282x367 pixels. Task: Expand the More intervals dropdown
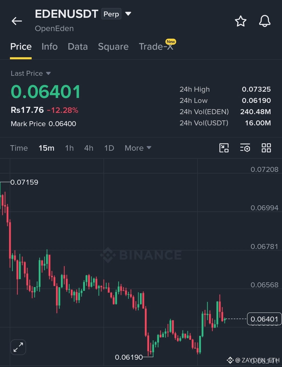click(138, 148)
